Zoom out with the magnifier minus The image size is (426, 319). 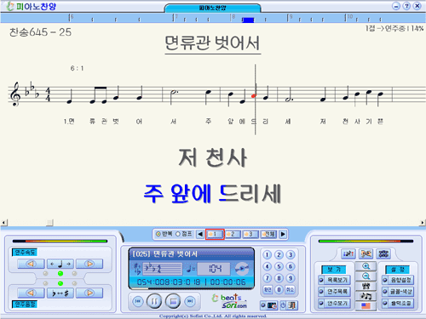366,276
